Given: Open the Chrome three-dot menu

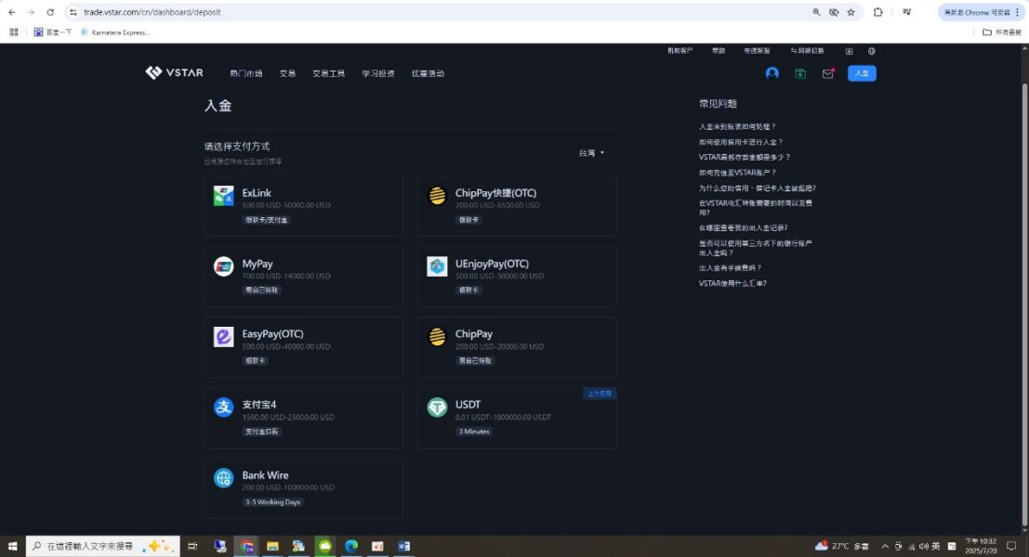Looking at the screenshot, I should (1017, 12).
